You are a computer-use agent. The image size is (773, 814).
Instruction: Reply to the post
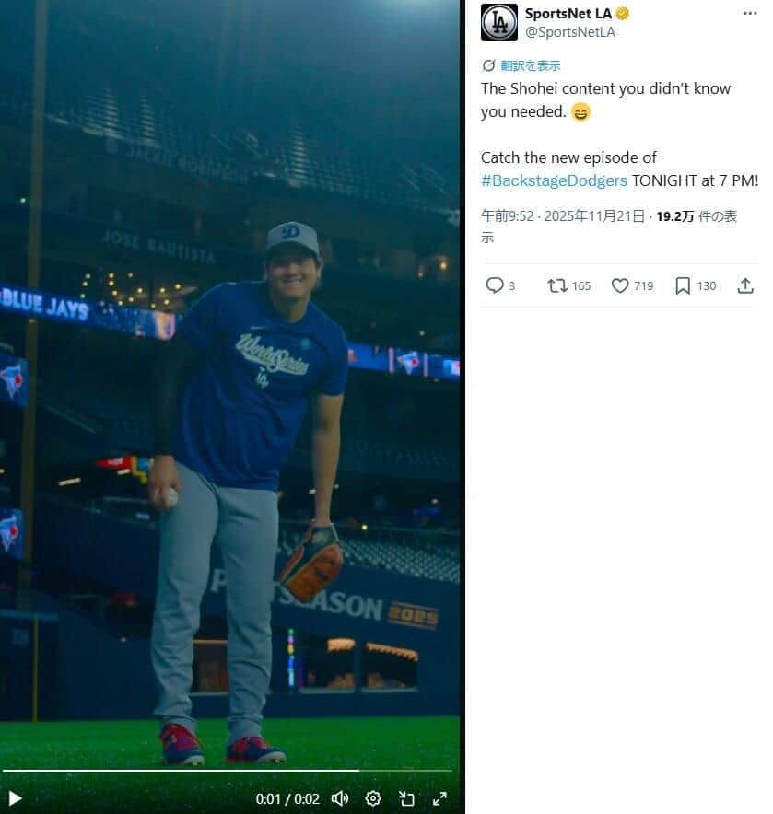tap(495, 285)
